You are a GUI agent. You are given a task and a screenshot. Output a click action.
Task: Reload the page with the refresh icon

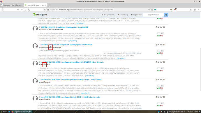(x=26, y=10)
